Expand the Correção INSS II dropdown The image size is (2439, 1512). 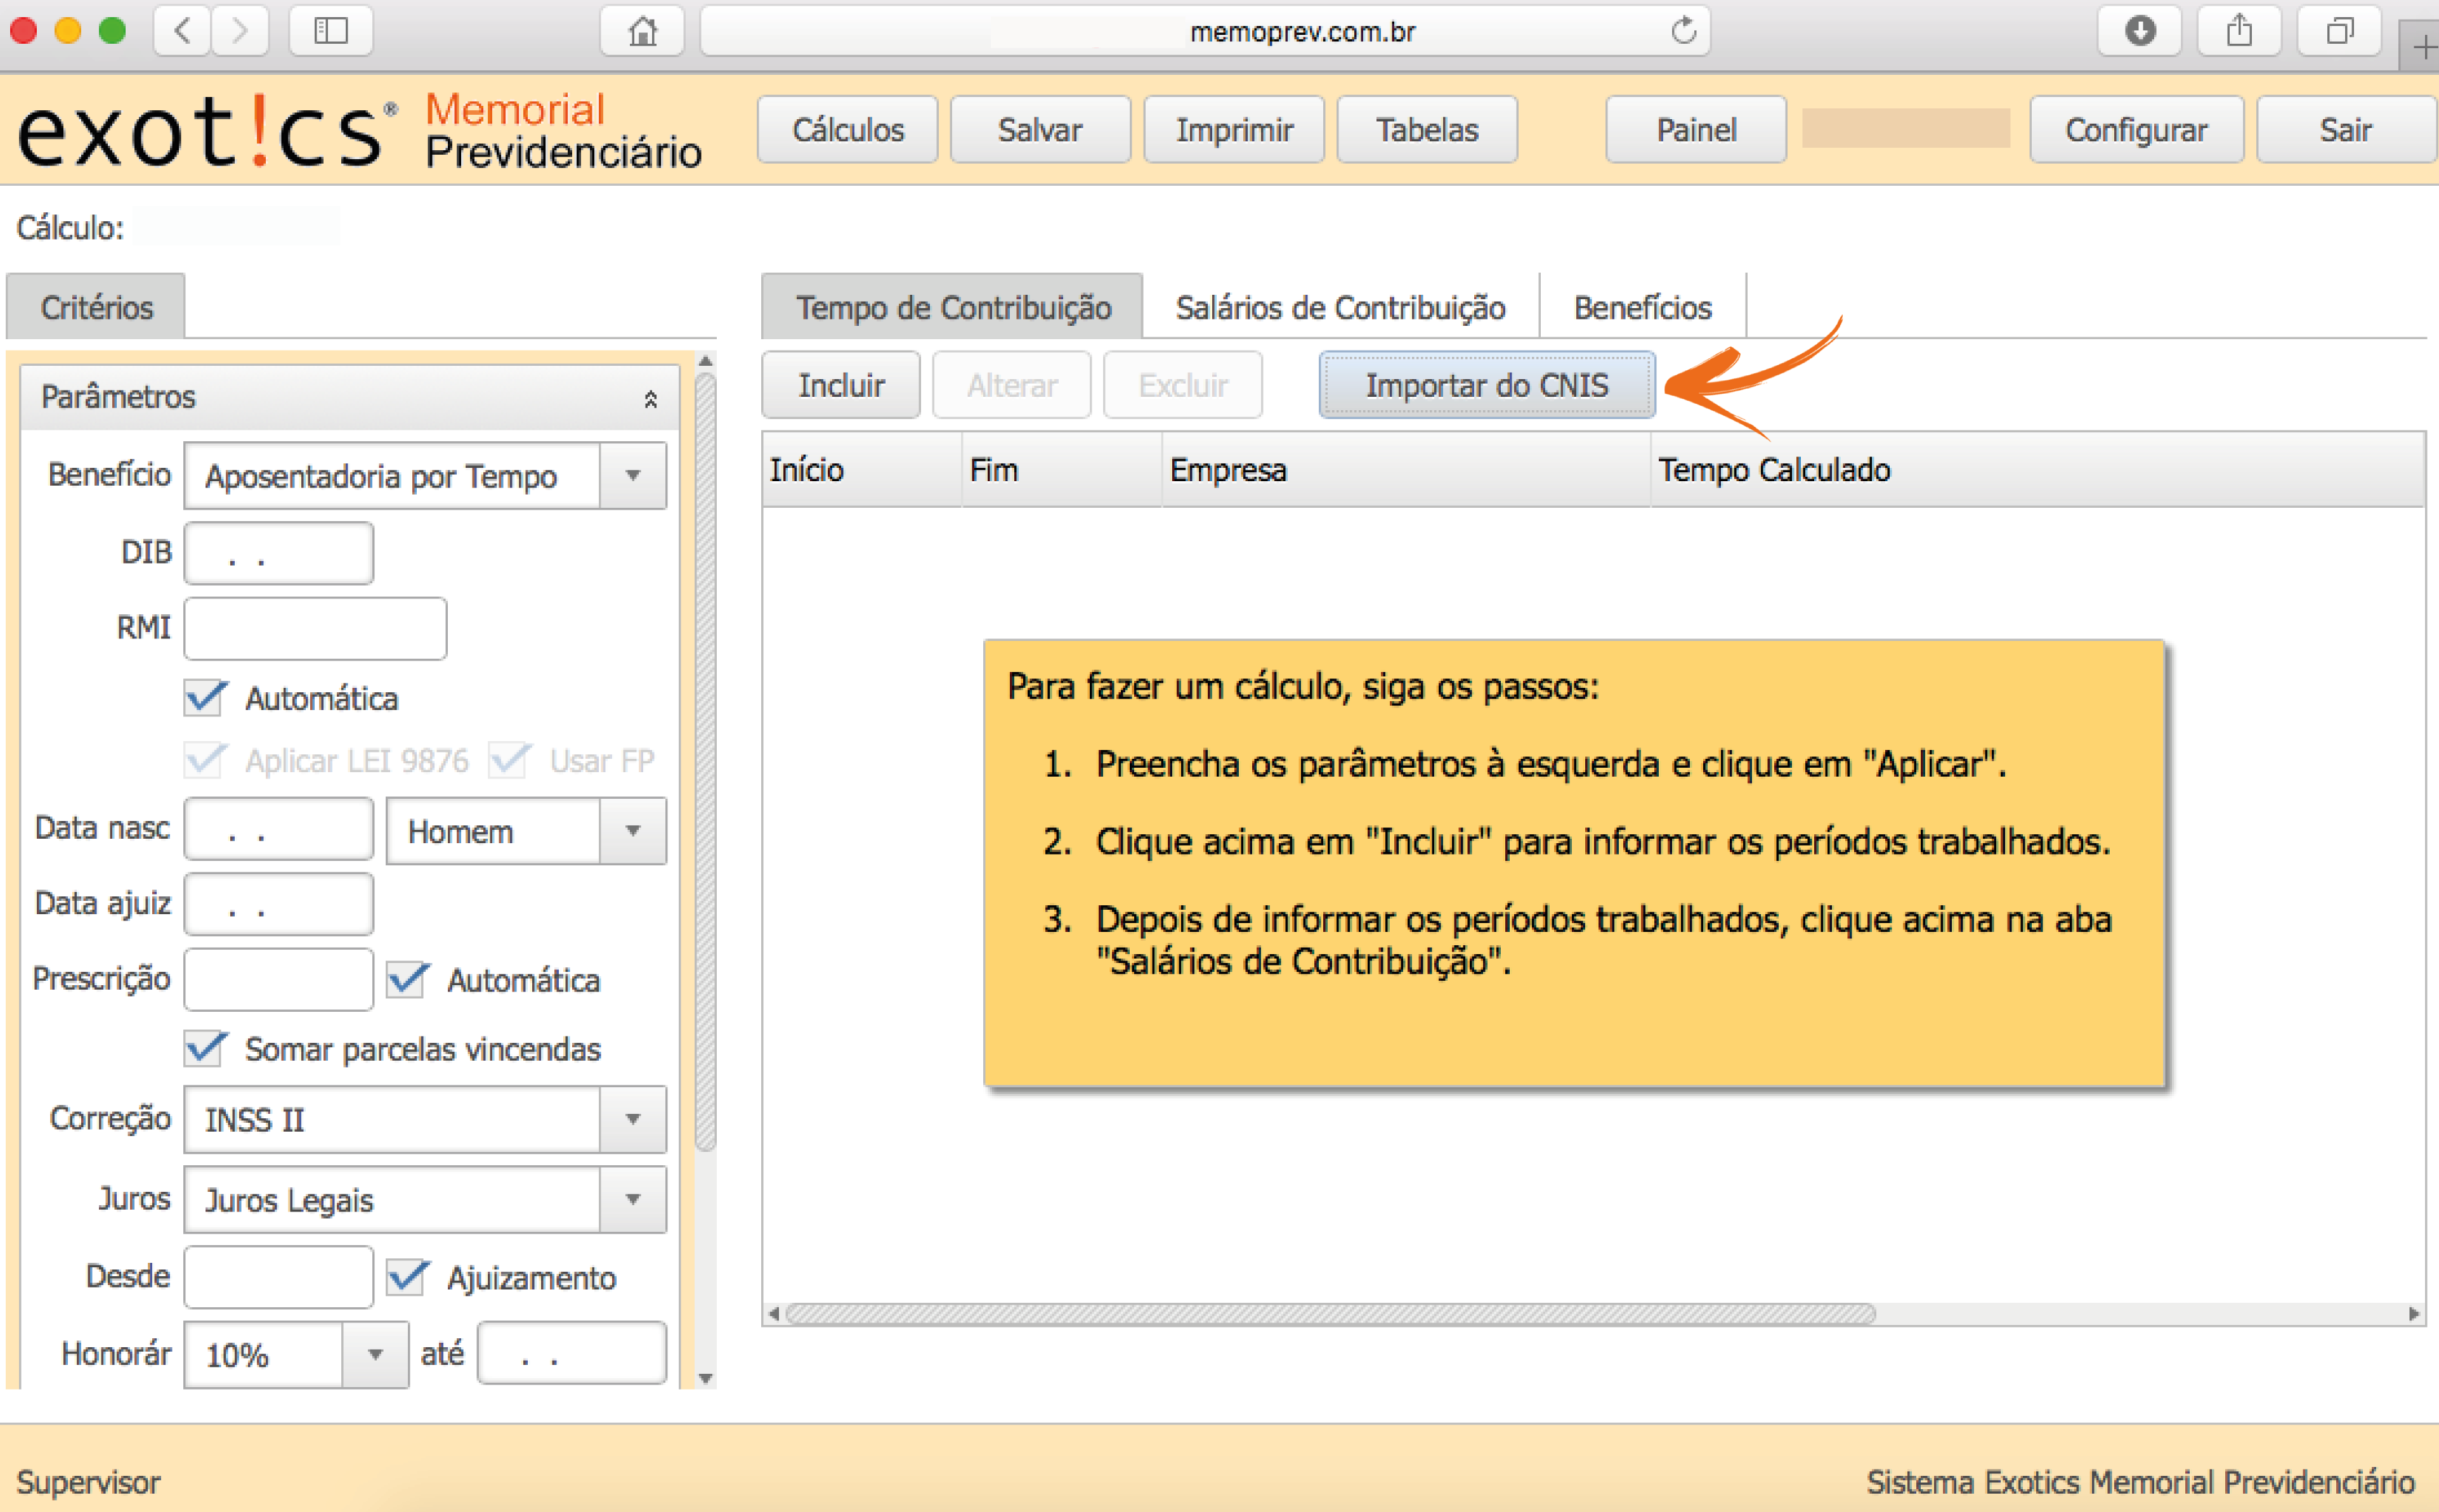click(632, 1119)
